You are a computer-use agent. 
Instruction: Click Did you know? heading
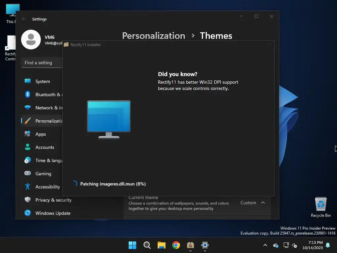tap(177, 74)
